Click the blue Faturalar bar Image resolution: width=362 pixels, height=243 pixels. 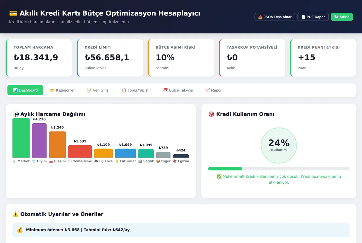[x=125, y=153]
